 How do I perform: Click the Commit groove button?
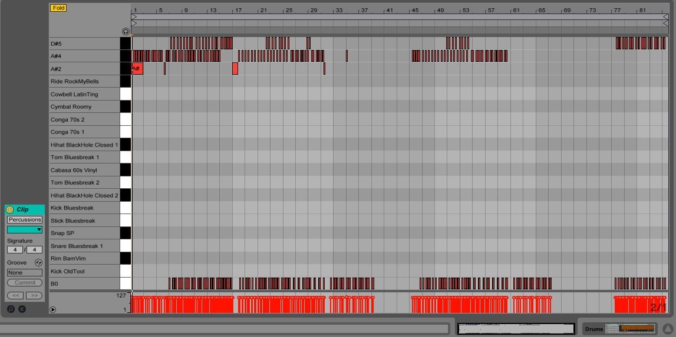pos(25,283)
